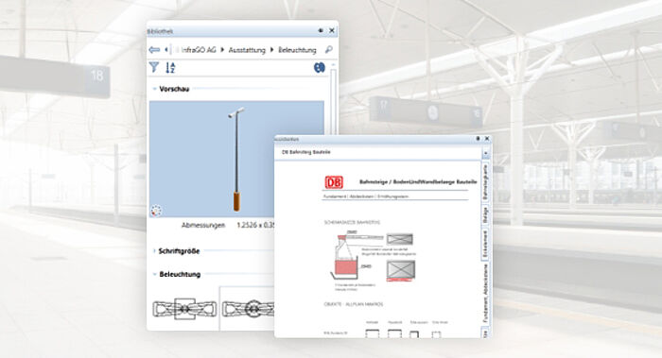662x358 pixels.
Task: Click the Bibliothek panel scrollbar
Action: (x=333, y=101)
